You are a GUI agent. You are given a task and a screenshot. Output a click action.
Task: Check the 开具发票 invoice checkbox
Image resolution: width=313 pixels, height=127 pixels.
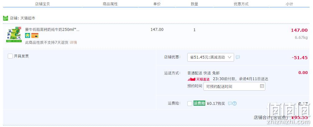point(10,56)
